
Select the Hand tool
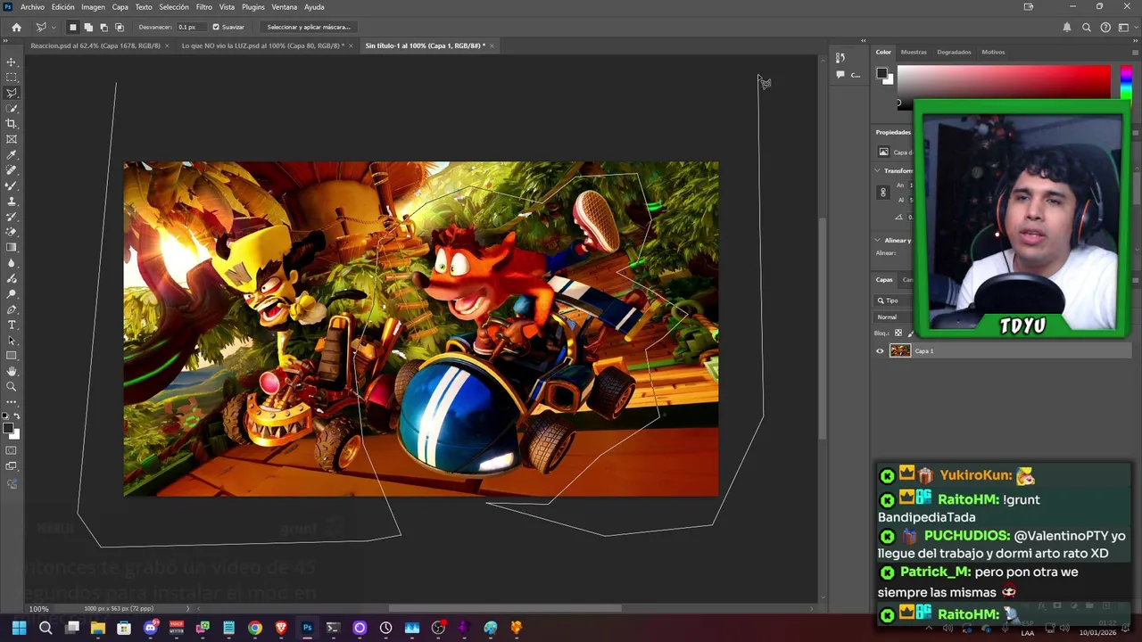[x=12, y=371]
